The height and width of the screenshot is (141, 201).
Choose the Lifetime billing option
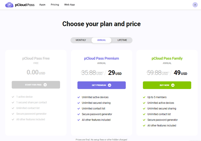[x=122, y=40]
